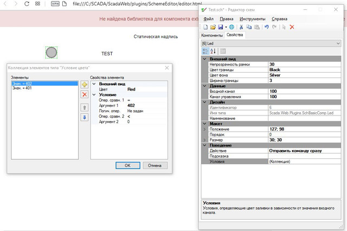Click the Paste icon in the toolbar

point(256,27)
